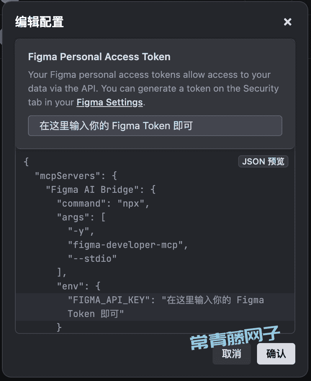Click the JSON 预览 button
Screen dimensions: 311x381
pyautogui.click(x=263, y=161)
